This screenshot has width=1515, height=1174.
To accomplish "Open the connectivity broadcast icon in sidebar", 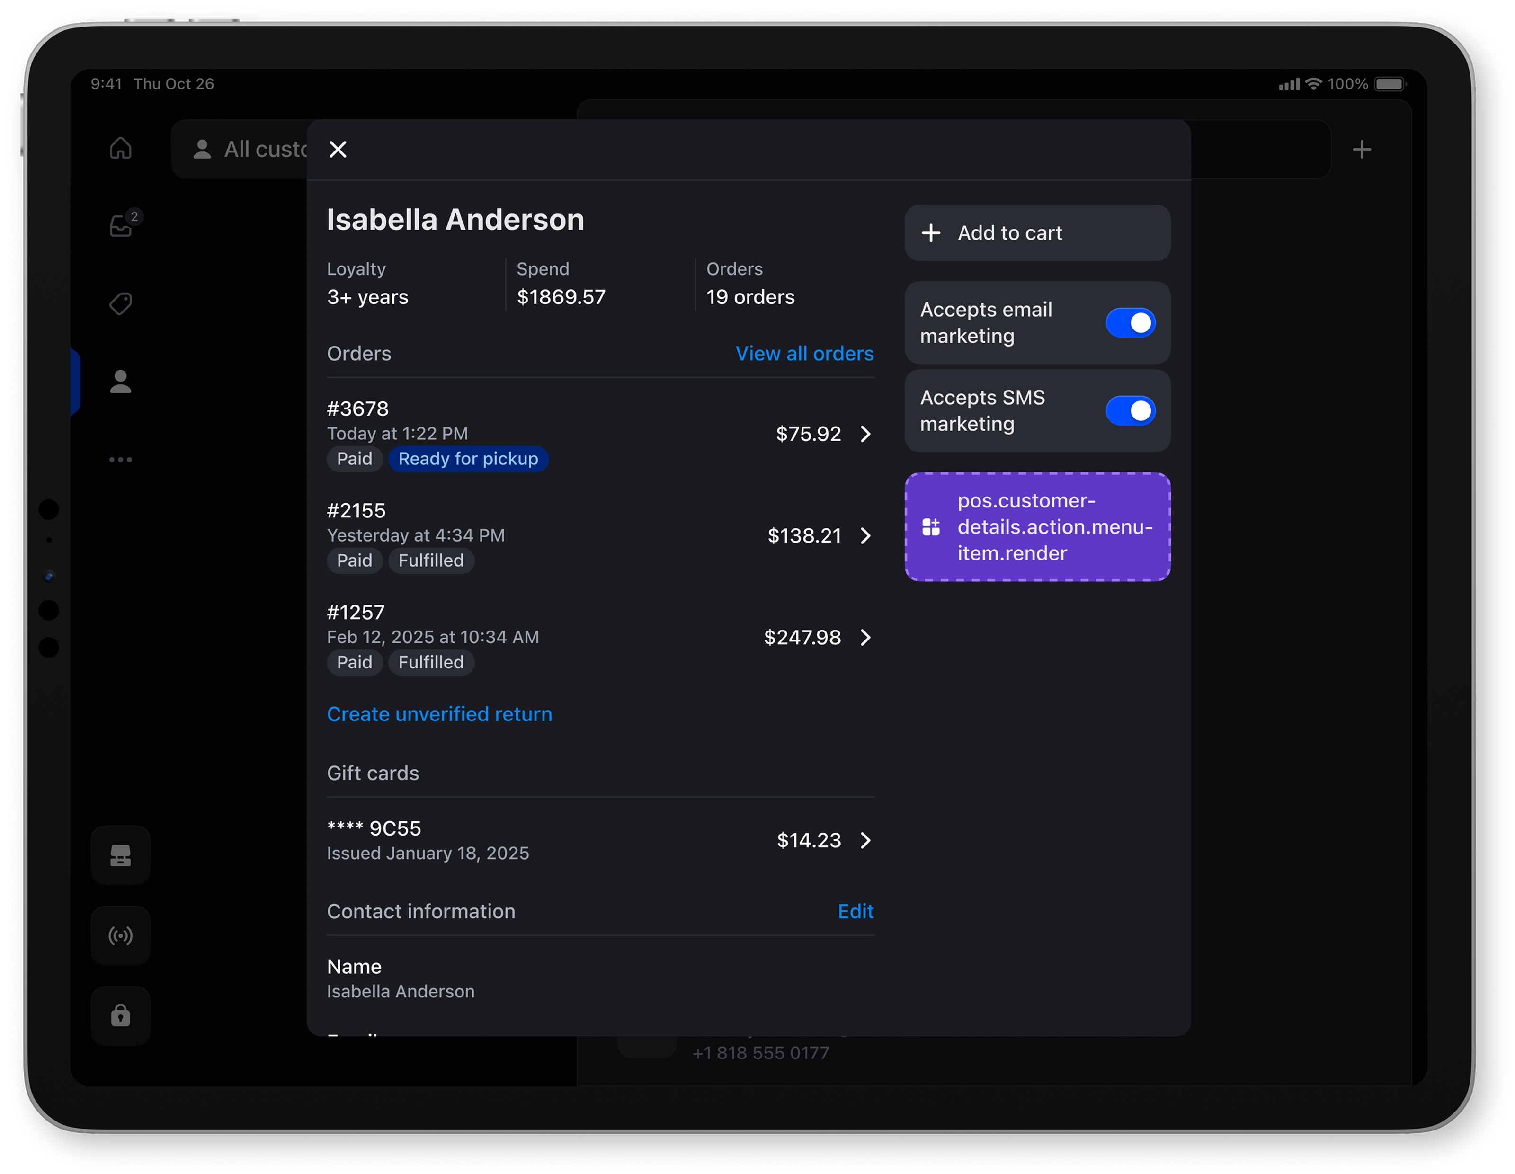I will pos(121,935).
